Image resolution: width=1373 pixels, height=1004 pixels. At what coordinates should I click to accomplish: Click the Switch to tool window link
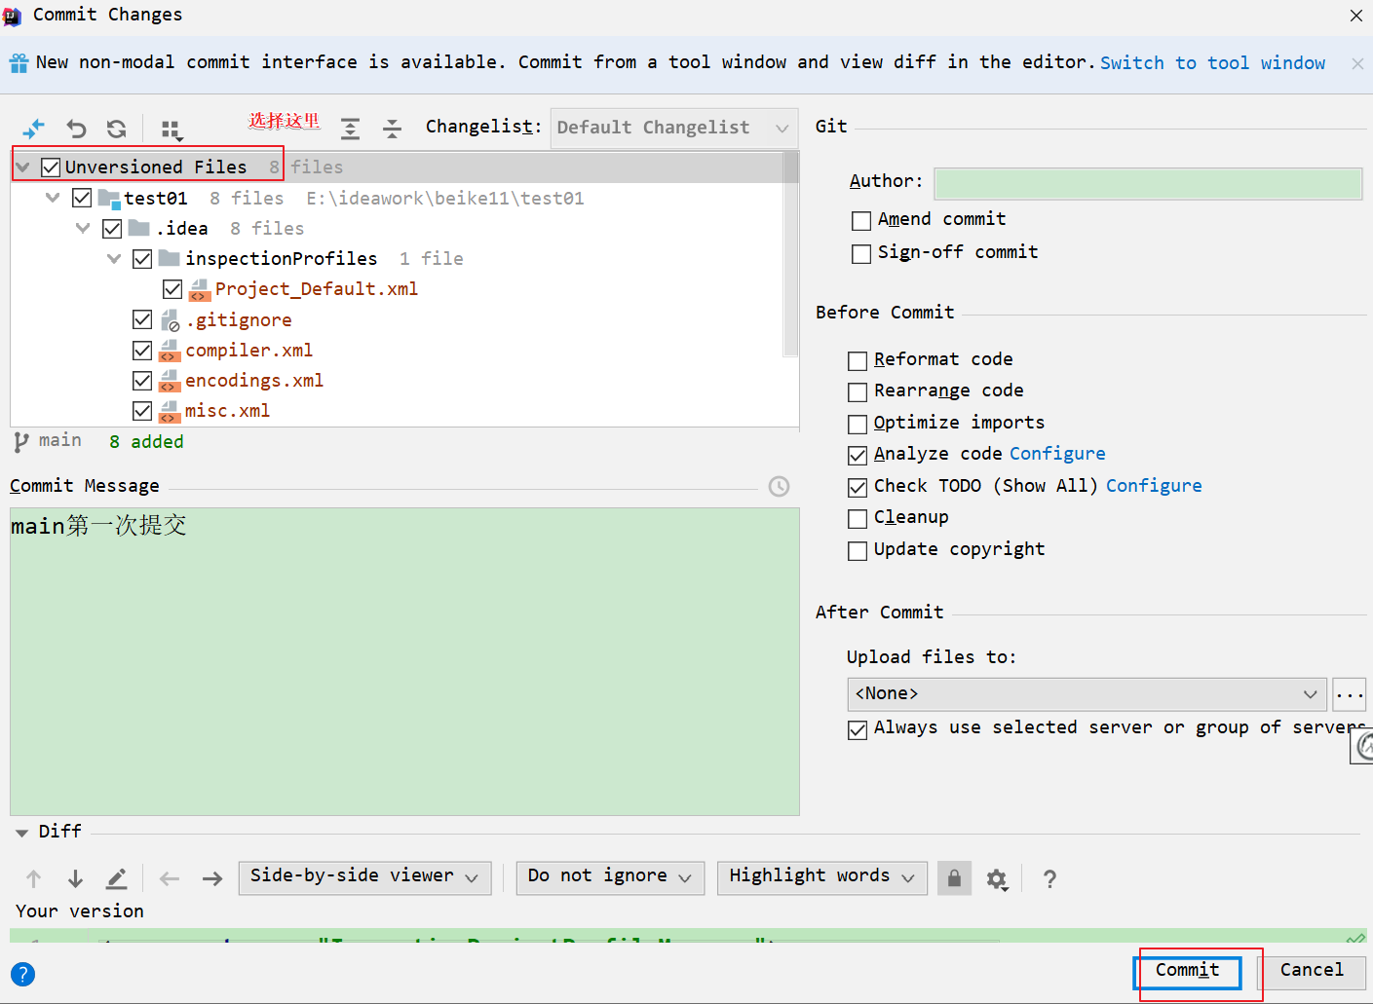coord(1212,63)
